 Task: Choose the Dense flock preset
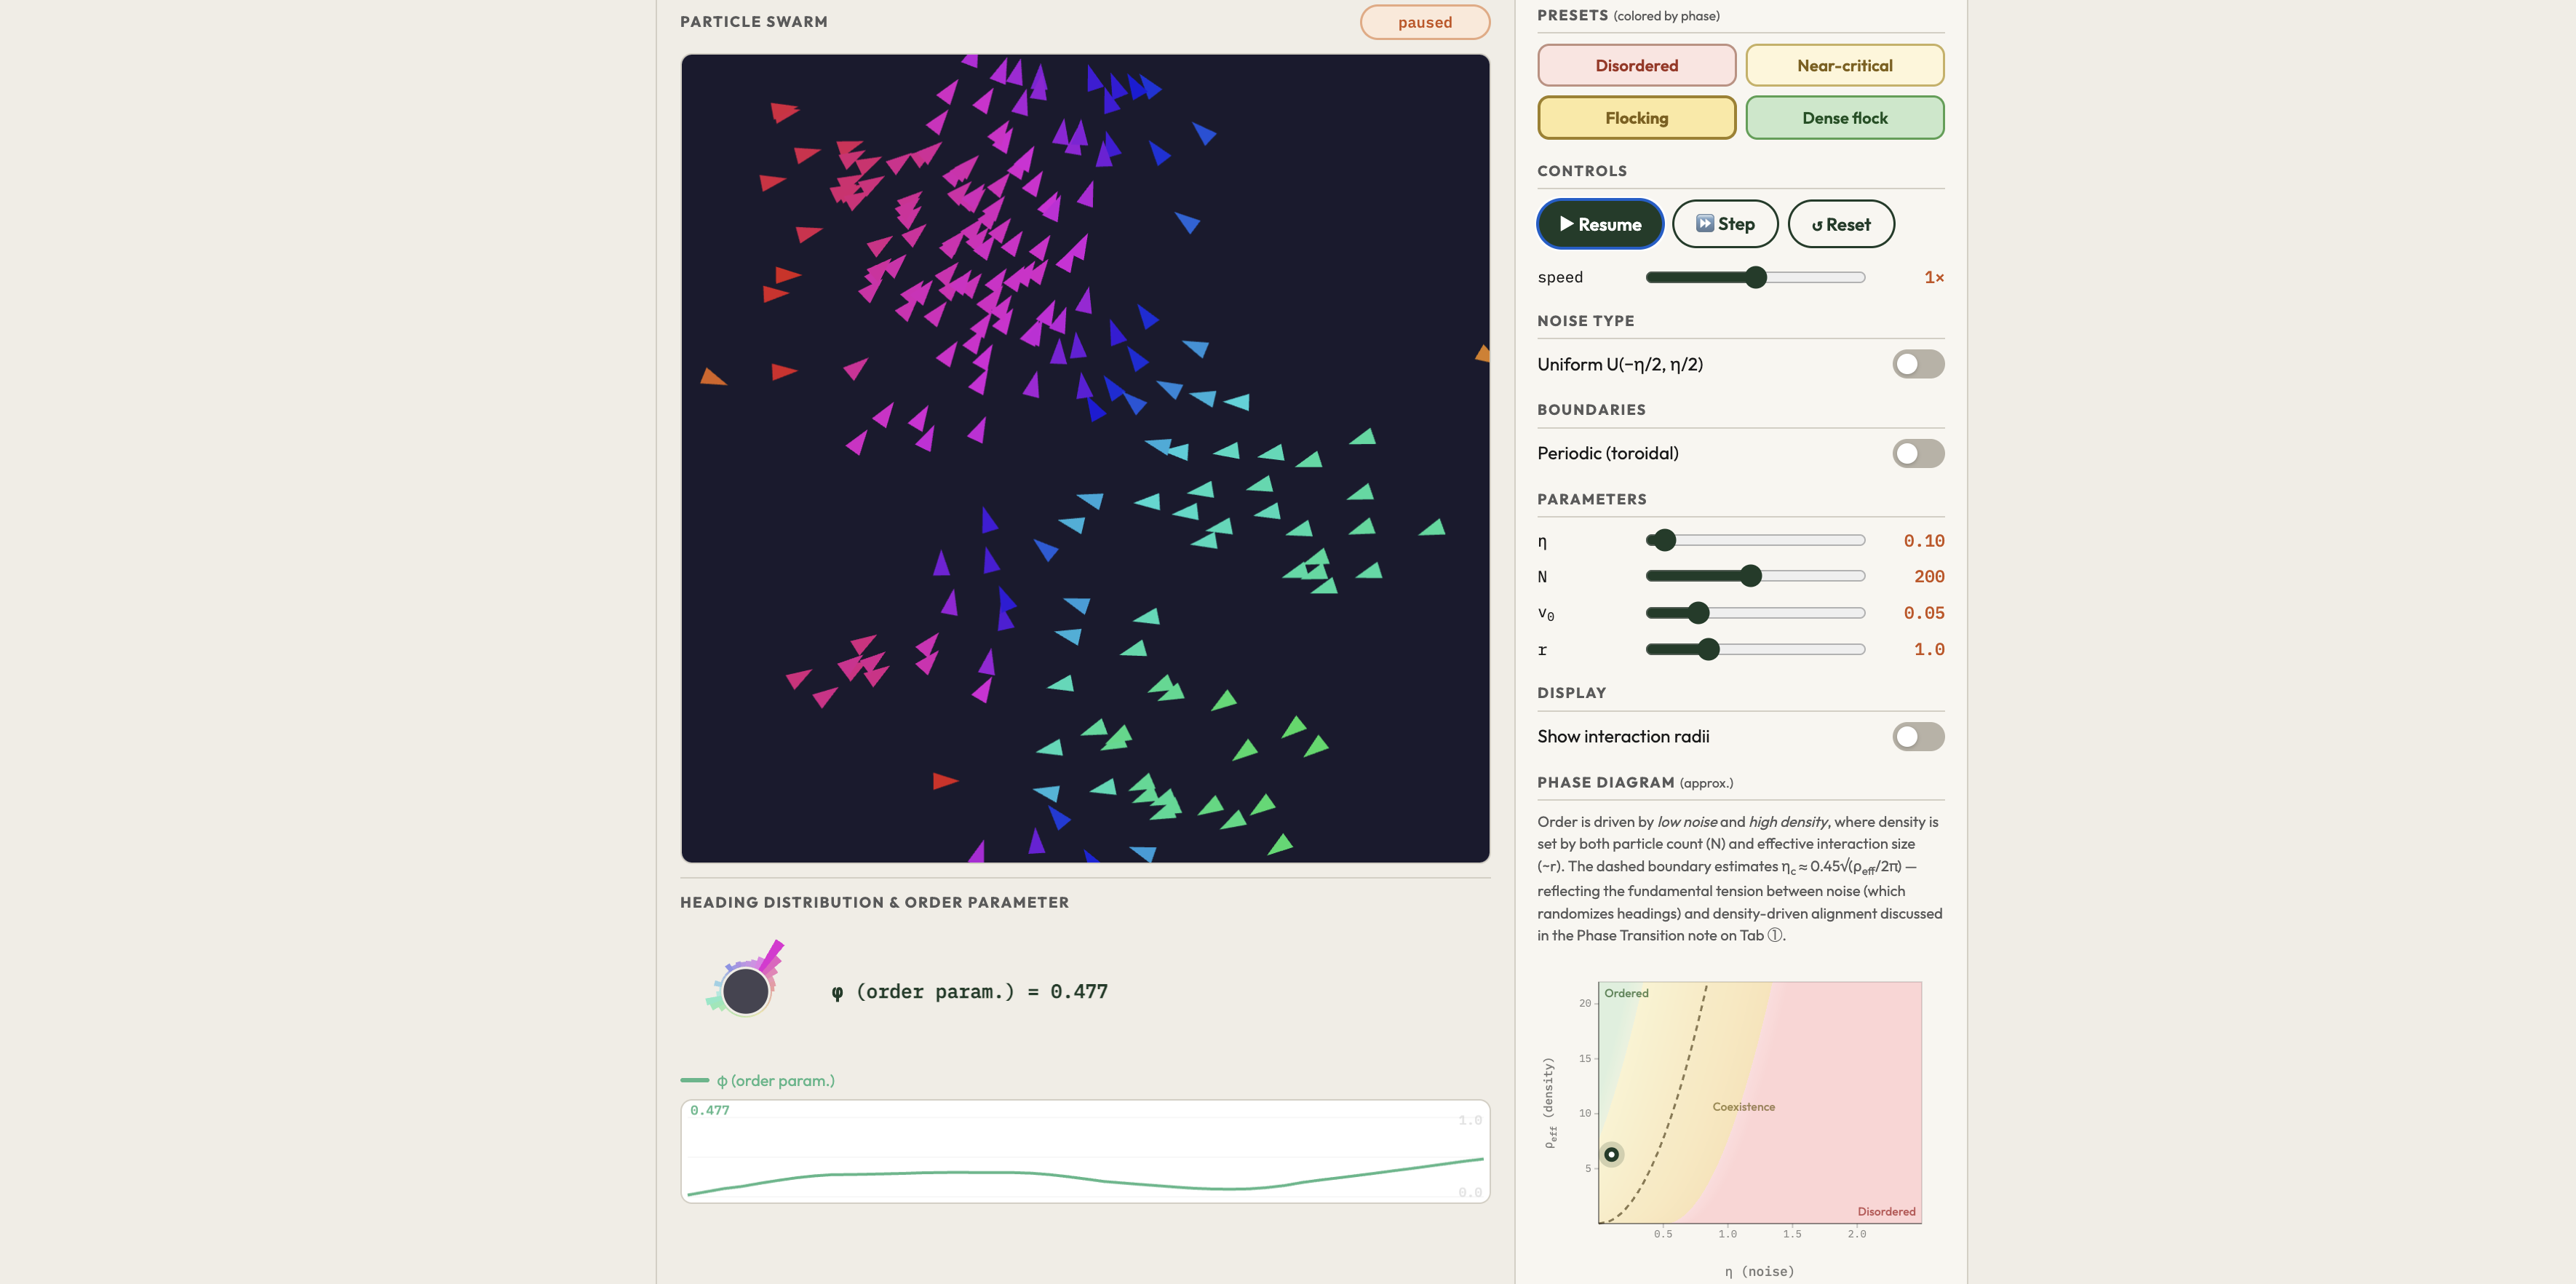pos(1845,117)
